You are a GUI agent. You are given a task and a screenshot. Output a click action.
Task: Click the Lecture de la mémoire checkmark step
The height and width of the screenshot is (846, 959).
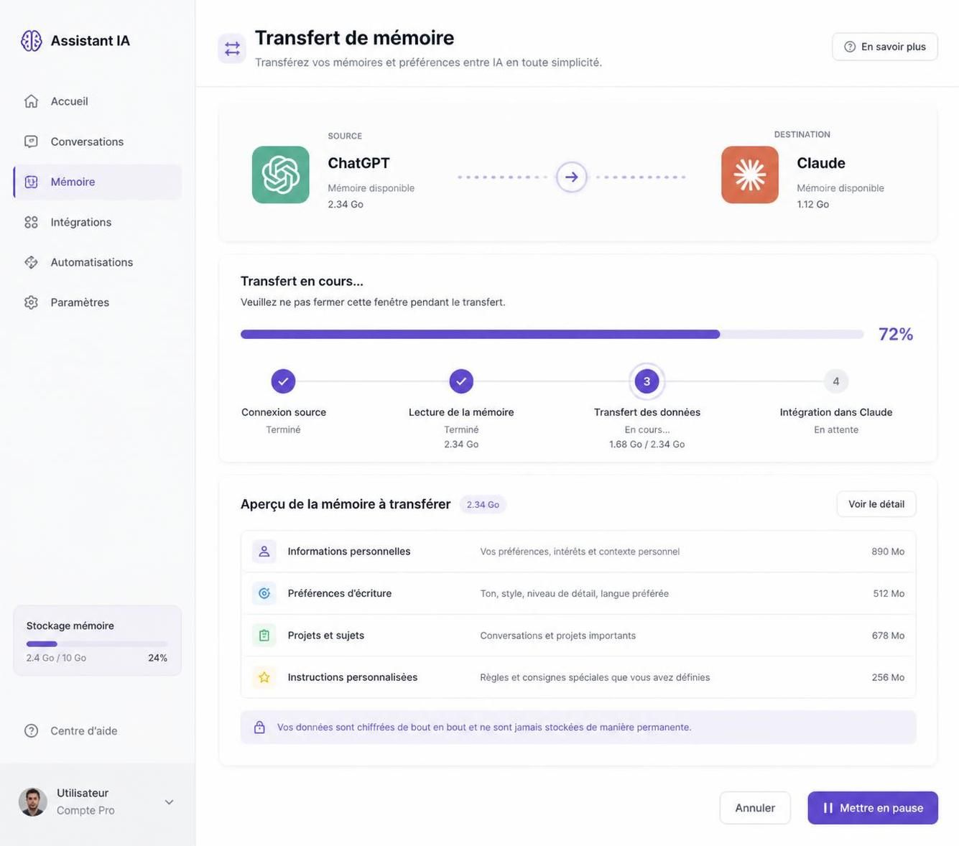(461, 381)
